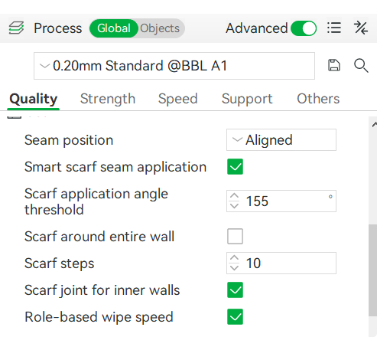Open the settings list icon beside Advanced

point(334,28)
